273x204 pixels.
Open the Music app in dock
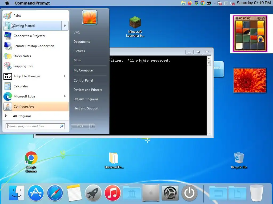(113, 193)
